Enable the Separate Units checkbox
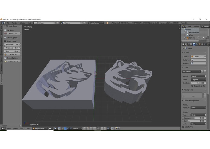The image size is (210, 149). (x=192, y=86)
